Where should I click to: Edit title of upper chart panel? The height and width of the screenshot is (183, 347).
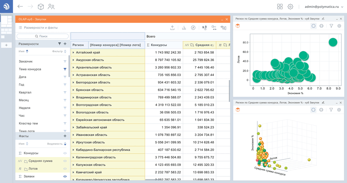click(x=323, y=19)
